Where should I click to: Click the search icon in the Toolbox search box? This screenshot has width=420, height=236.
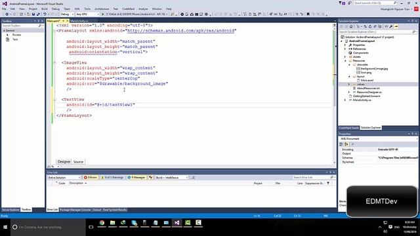40,26
